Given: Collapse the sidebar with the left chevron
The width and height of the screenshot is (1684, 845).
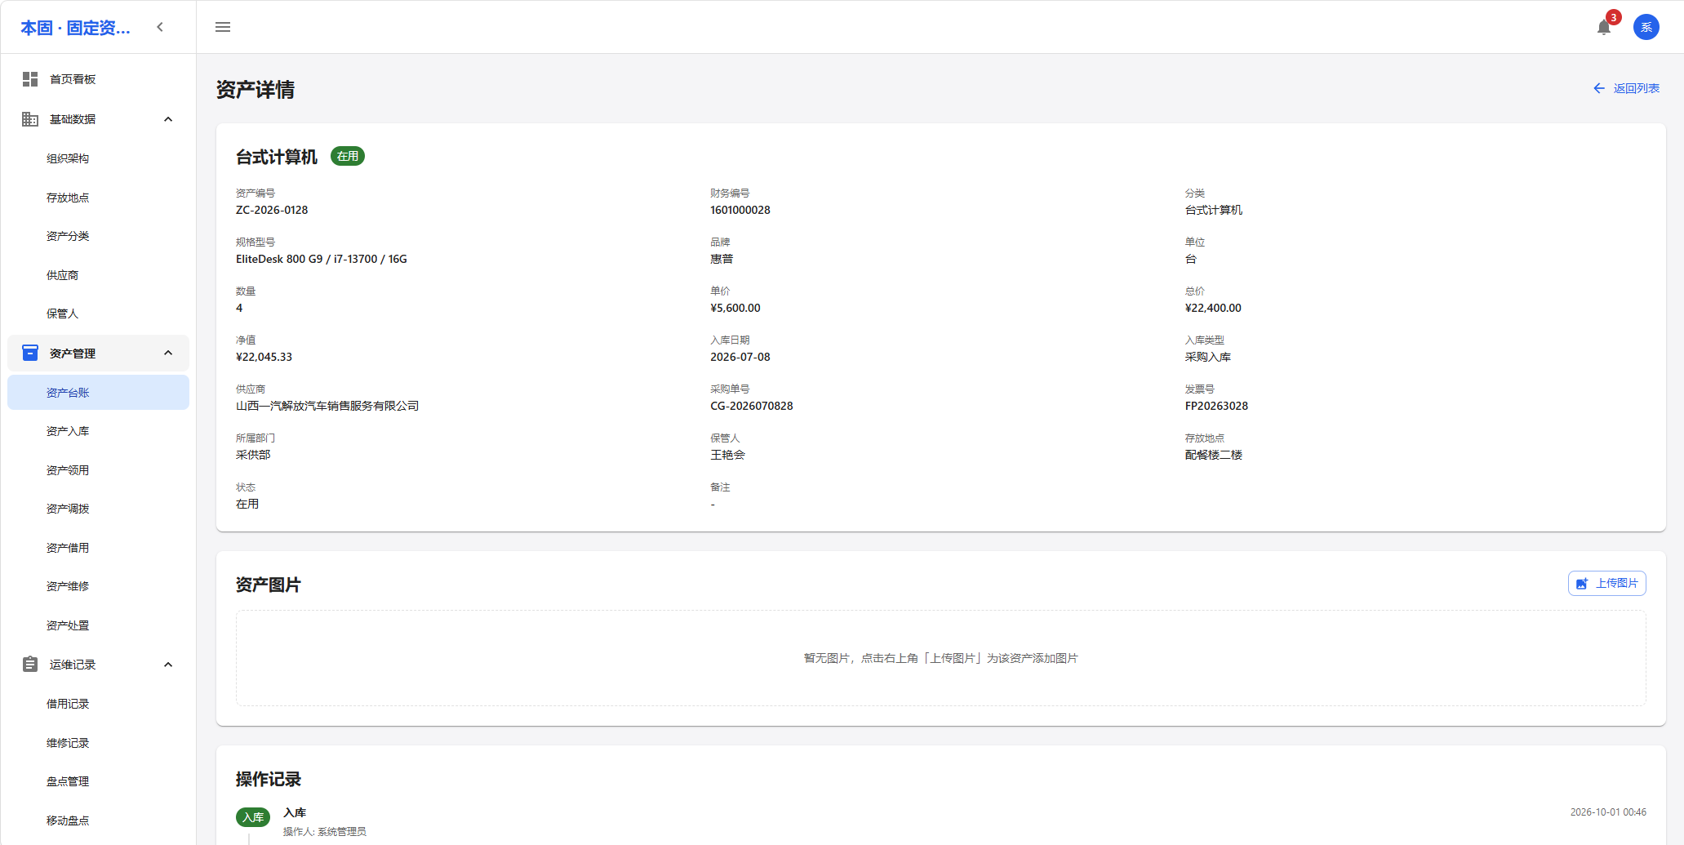Looking at the screenshot, I should click(x=160, y=27).
